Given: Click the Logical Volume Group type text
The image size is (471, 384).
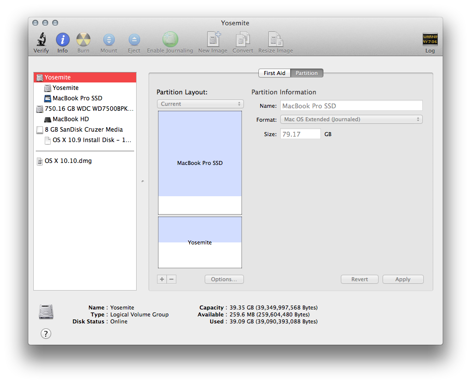Looking at the screenshot, I should click(x=140, y=314).
